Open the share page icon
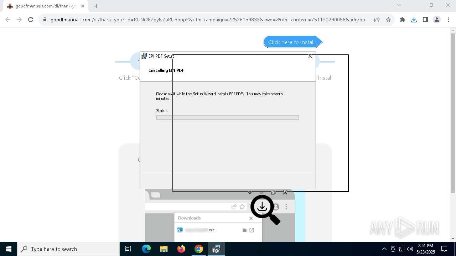The height and width of the screenshot is (256, 456). [x=377, y=20]
